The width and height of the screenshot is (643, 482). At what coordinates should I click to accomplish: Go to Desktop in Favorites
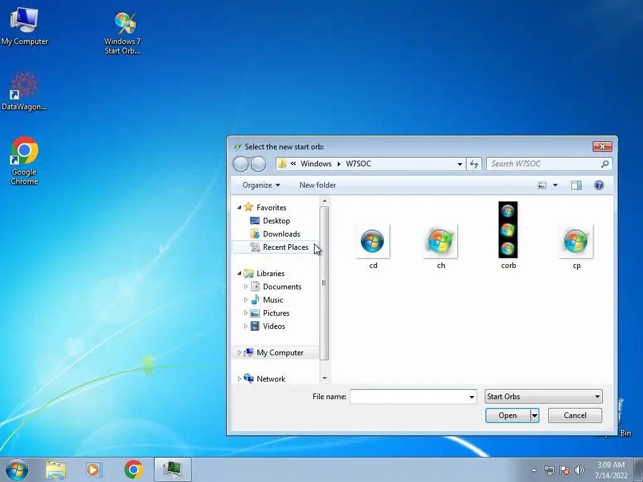(x=276, y=220)
